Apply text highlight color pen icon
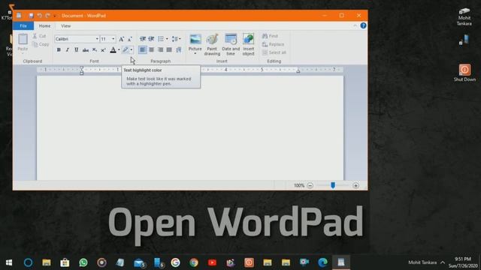481x270 pixels. point(126,49)
